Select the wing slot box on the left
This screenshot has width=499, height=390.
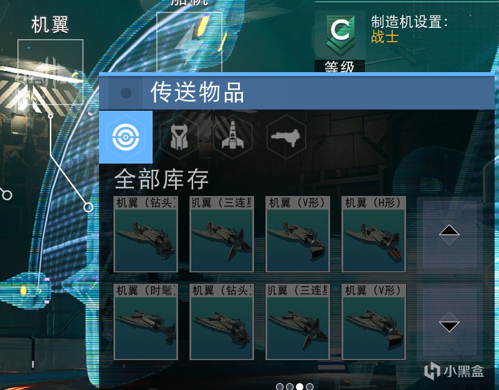[x=50, y=72]
